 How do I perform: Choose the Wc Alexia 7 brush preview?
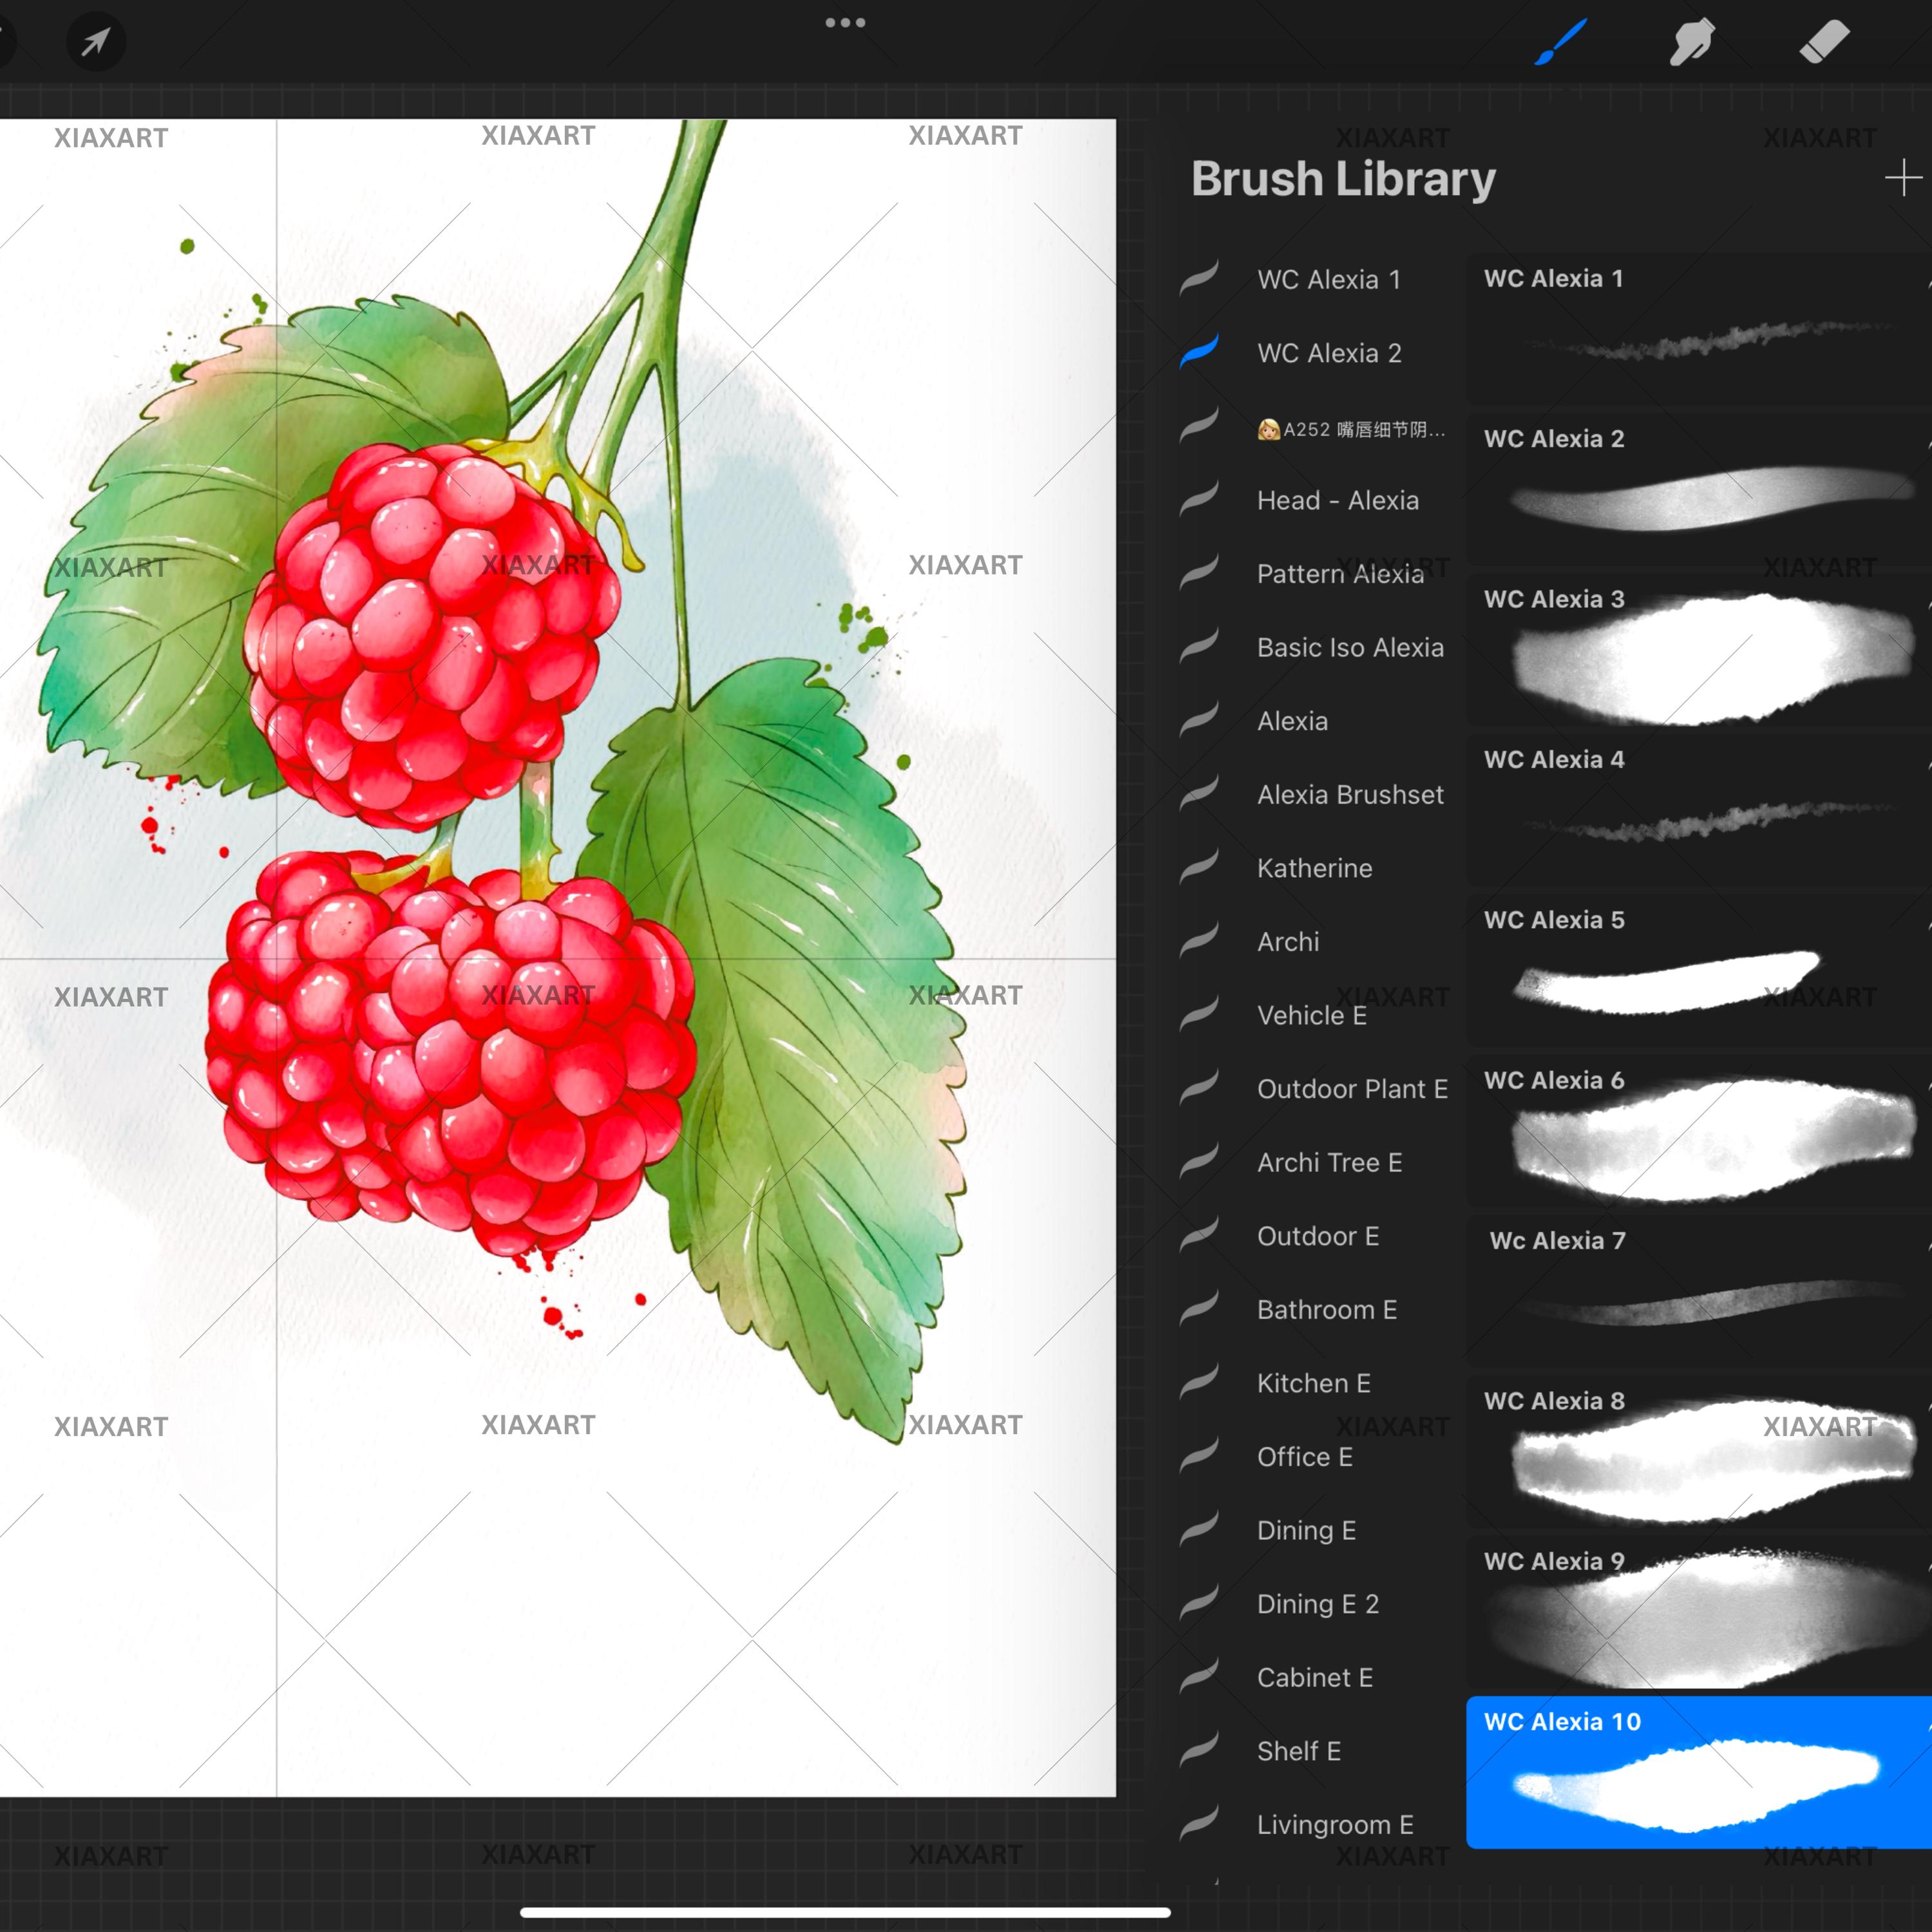1699,1291
